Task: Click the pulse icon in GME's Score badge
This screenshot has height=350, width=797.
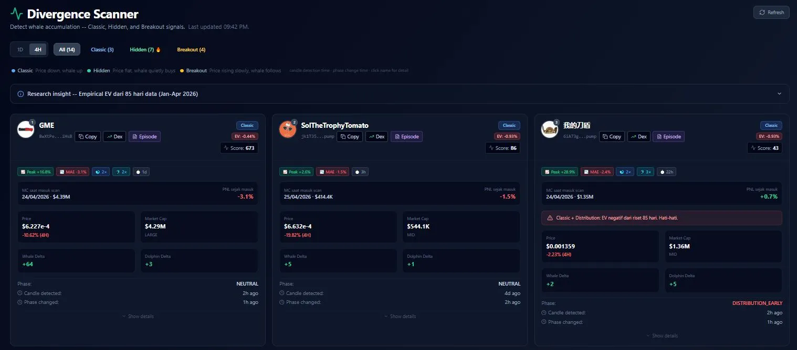Action: [x=226, y=148]
